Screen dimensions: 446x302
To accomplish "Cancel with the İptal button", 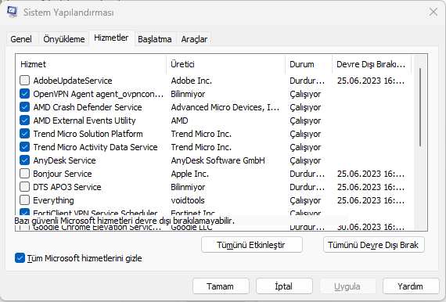I will coord(284,286).
